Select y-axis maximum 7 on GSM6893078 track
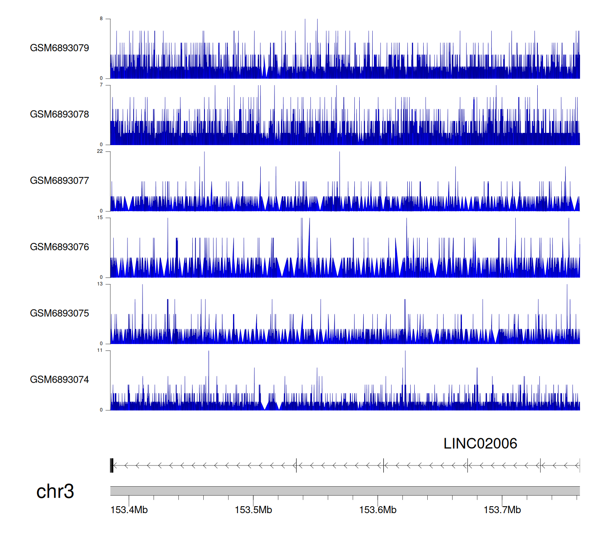The width and height of the screenshot is (611, 538). [x=101, y=85]
